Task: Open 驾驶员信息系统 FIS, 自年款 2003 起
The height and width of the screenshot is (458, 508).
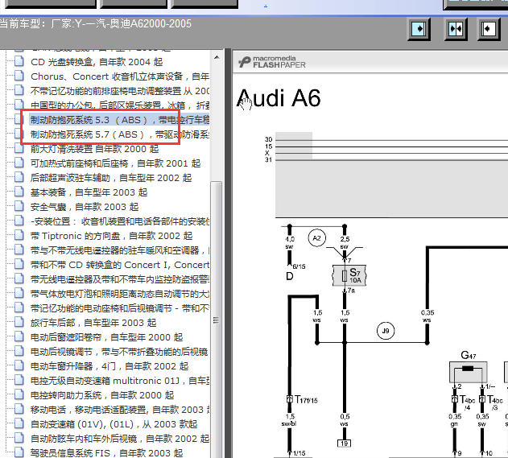Action: click(x=106, y=453)
